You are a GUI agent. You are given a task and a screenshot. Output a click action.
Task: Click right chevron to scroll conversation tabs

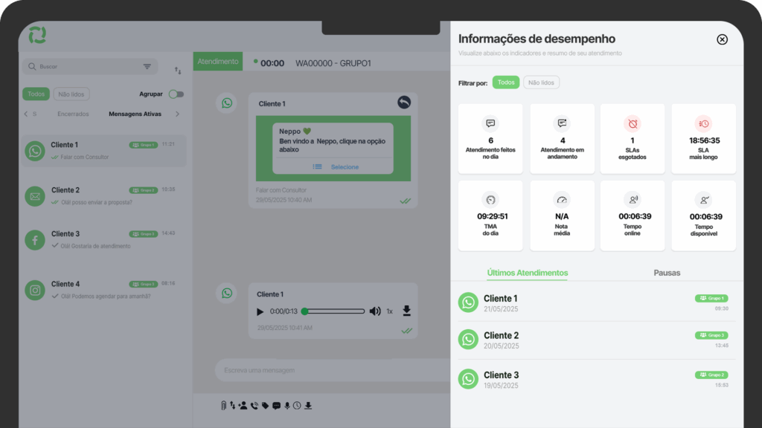coord(177,114)
